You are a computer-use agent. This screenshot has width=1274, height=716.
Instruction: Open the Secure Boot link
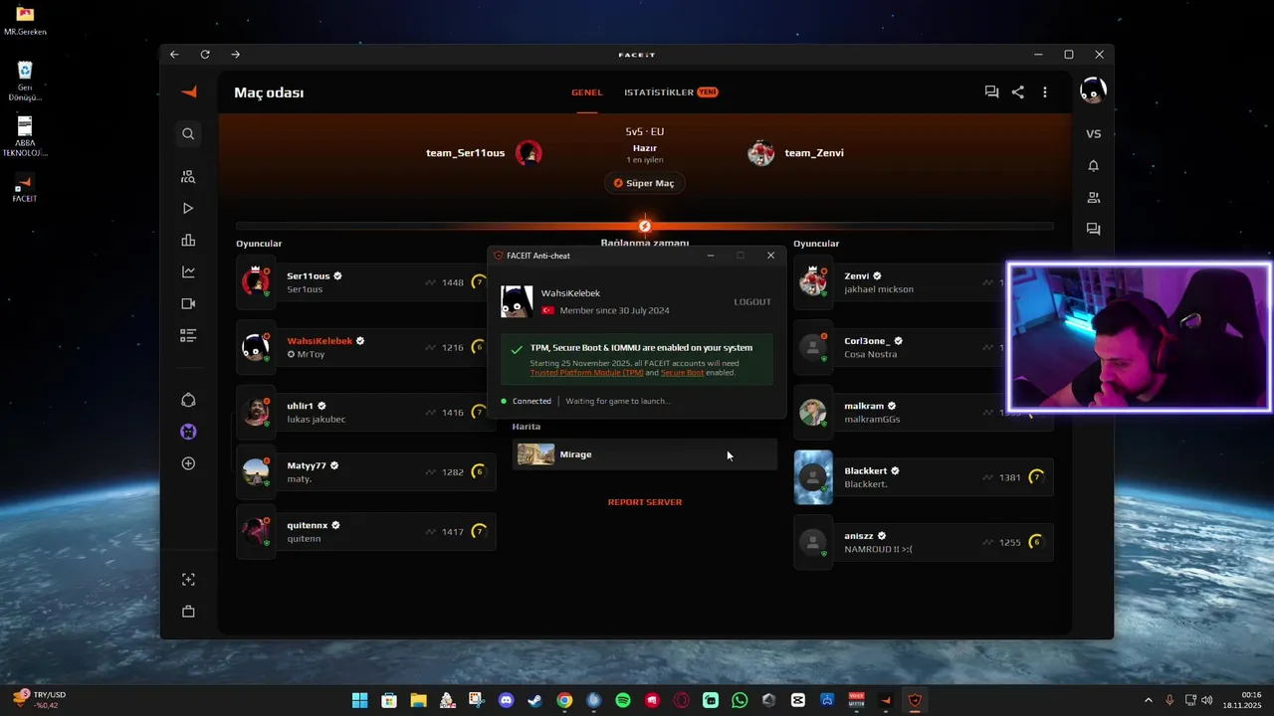coord(682,373)
